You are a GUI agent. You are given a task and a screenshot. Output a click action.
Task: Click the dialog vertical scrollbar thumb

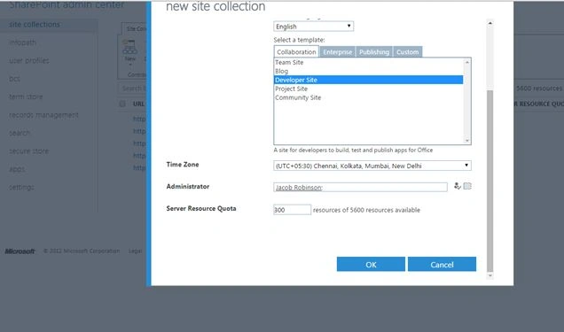[490, 181]
